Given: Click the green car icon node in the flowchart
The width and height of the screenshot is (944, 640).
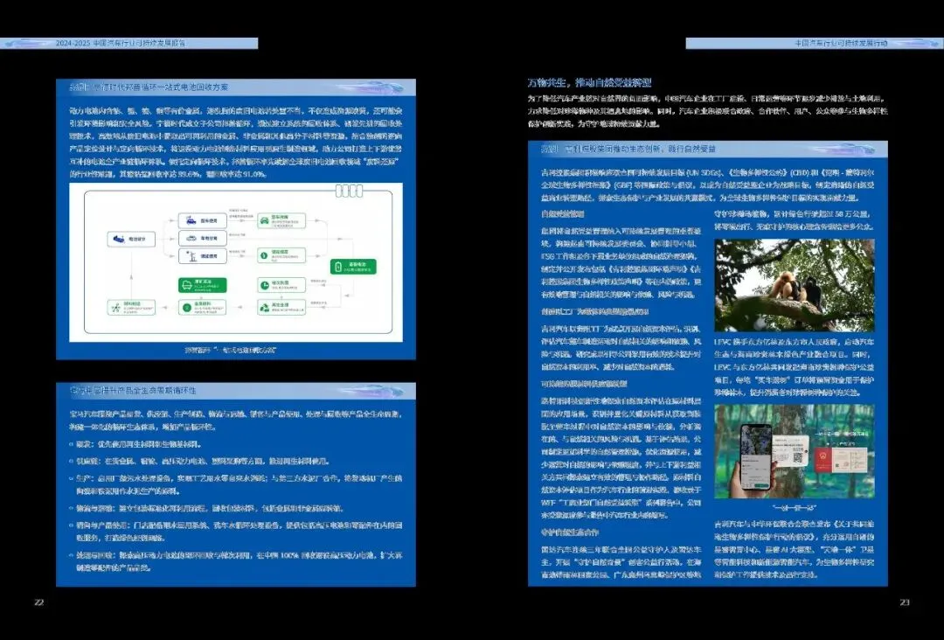Looking at the screenshot, I should tap(281, 220).
